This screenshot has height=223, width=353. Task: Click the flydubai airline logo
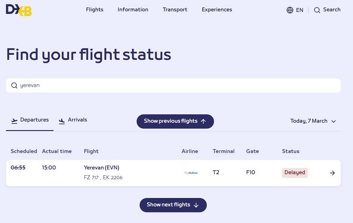(191, 173)
